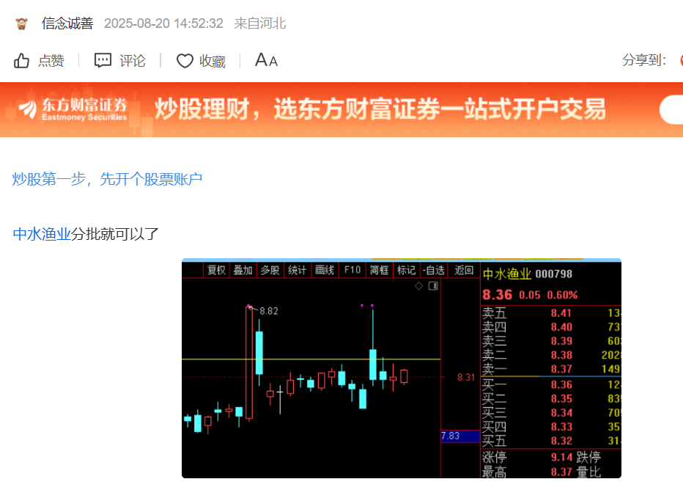Click the heart favorite icon
This screenshot has height=490, width=683.
[185, 61]
